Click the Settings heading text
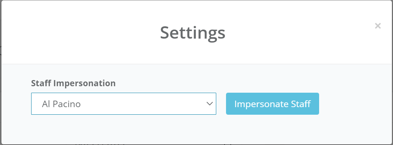 (193, 32)
